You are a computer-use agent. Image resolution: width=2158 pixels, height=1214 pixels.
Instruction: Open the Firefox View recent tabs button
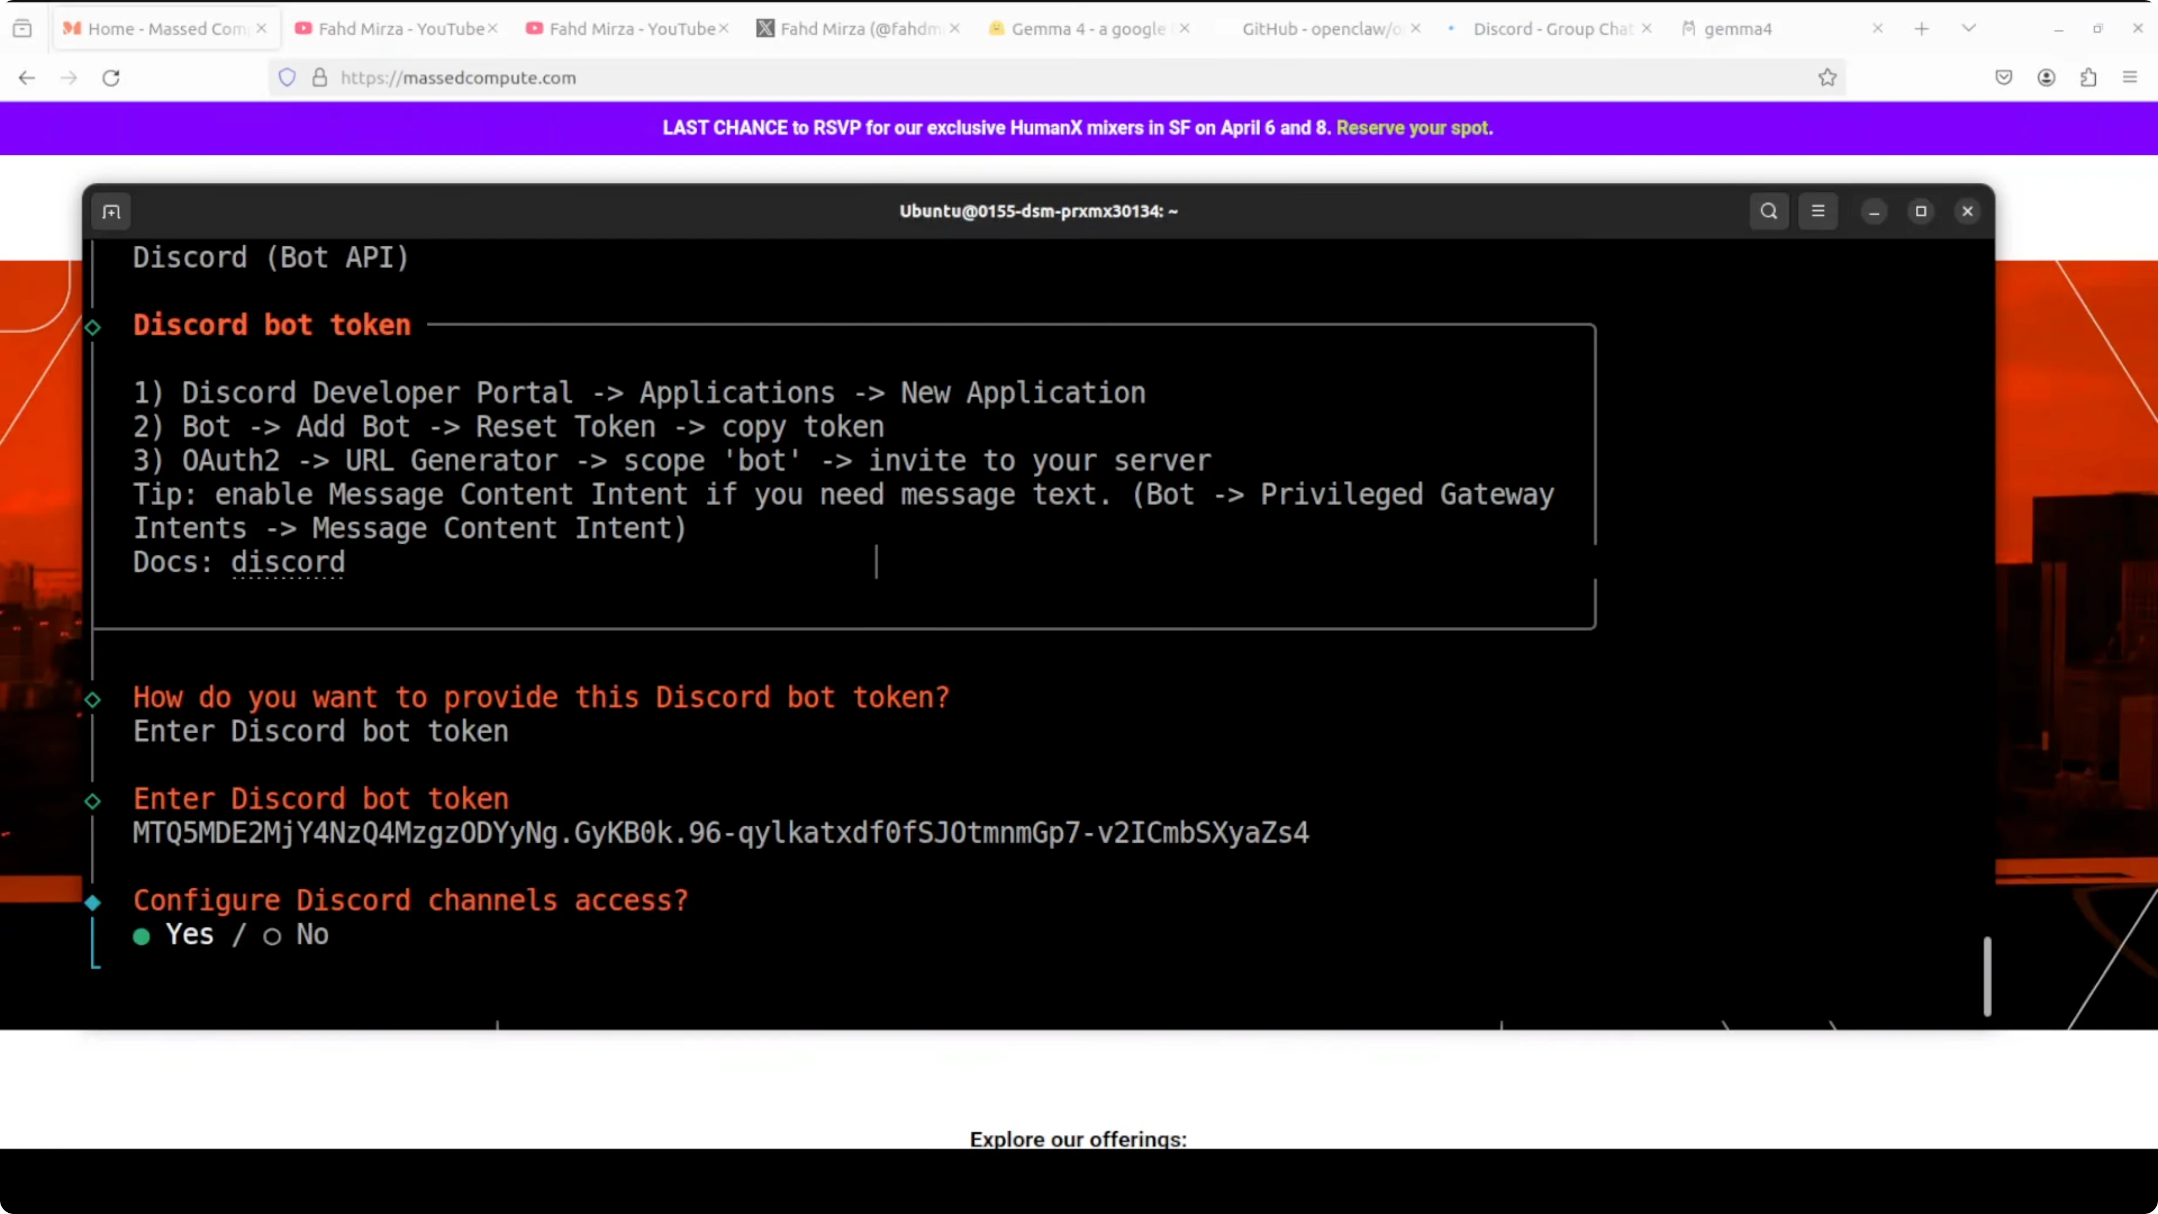(23, 29)
